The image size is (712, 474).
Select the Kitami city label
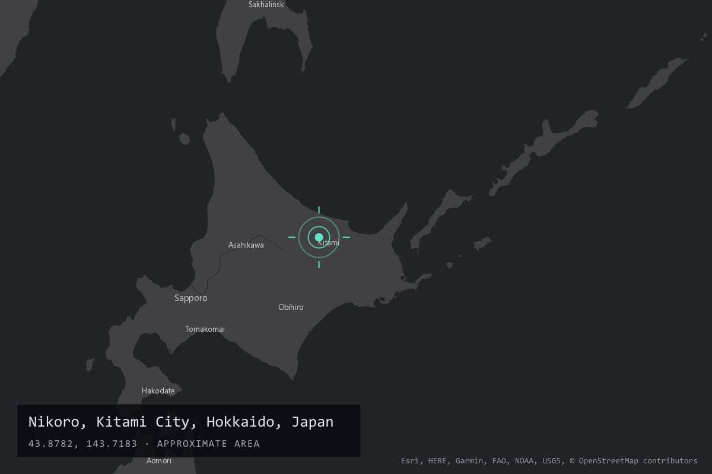(329, 243)
